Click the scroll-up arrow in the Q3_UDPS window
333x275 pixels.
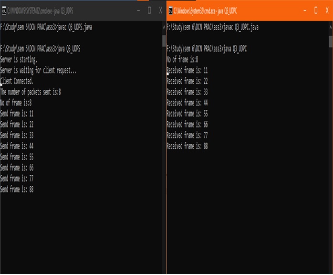pos(164,27)
